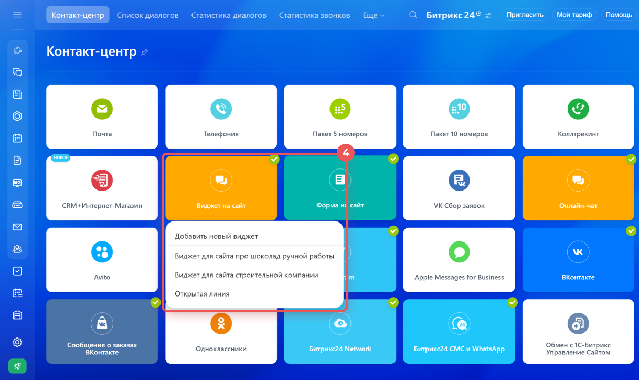Click the Помощь button

pos(619,15)
